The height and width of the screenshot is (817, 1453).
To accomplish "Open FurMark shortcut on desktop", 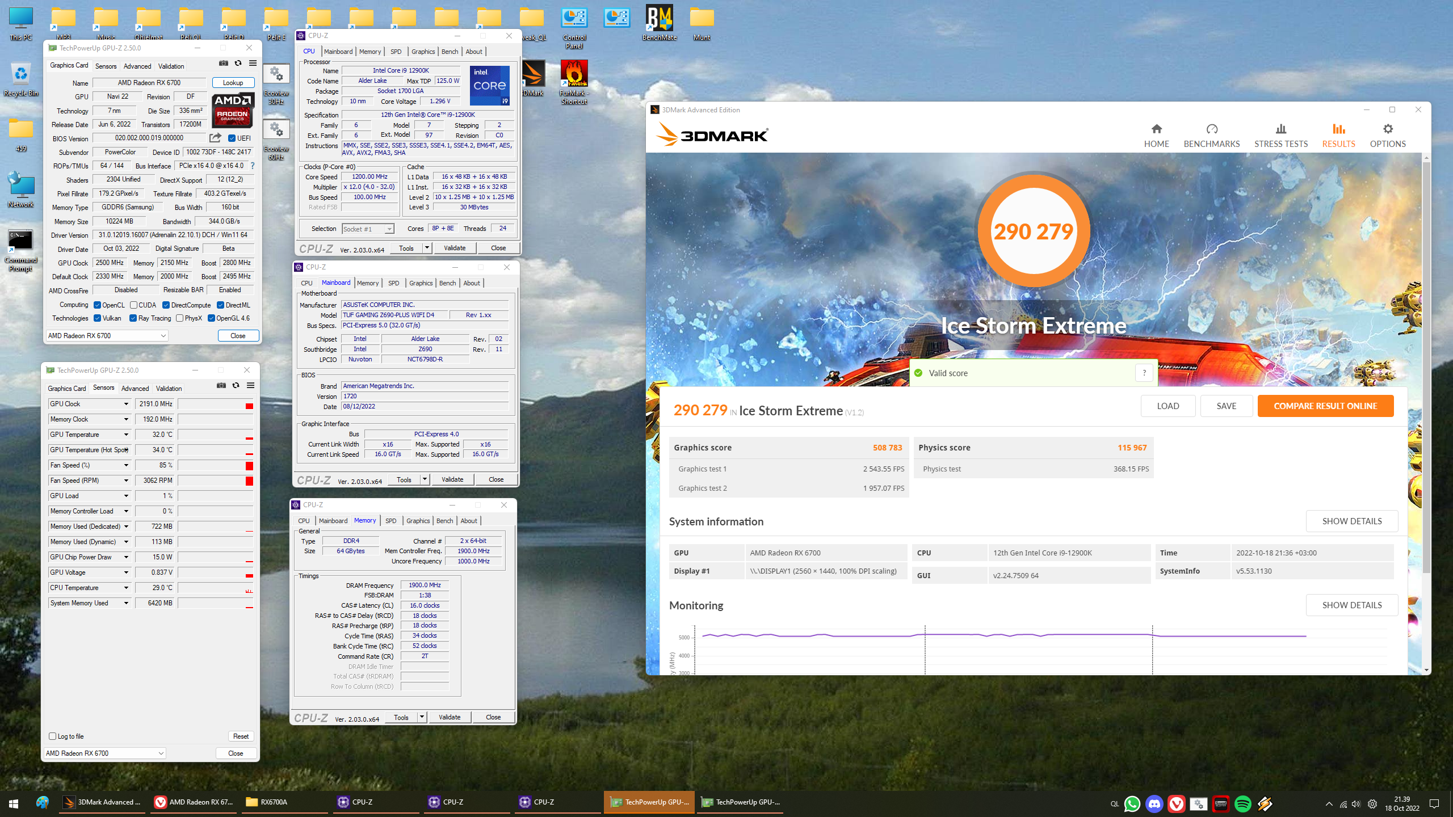I will pos(574,83).
